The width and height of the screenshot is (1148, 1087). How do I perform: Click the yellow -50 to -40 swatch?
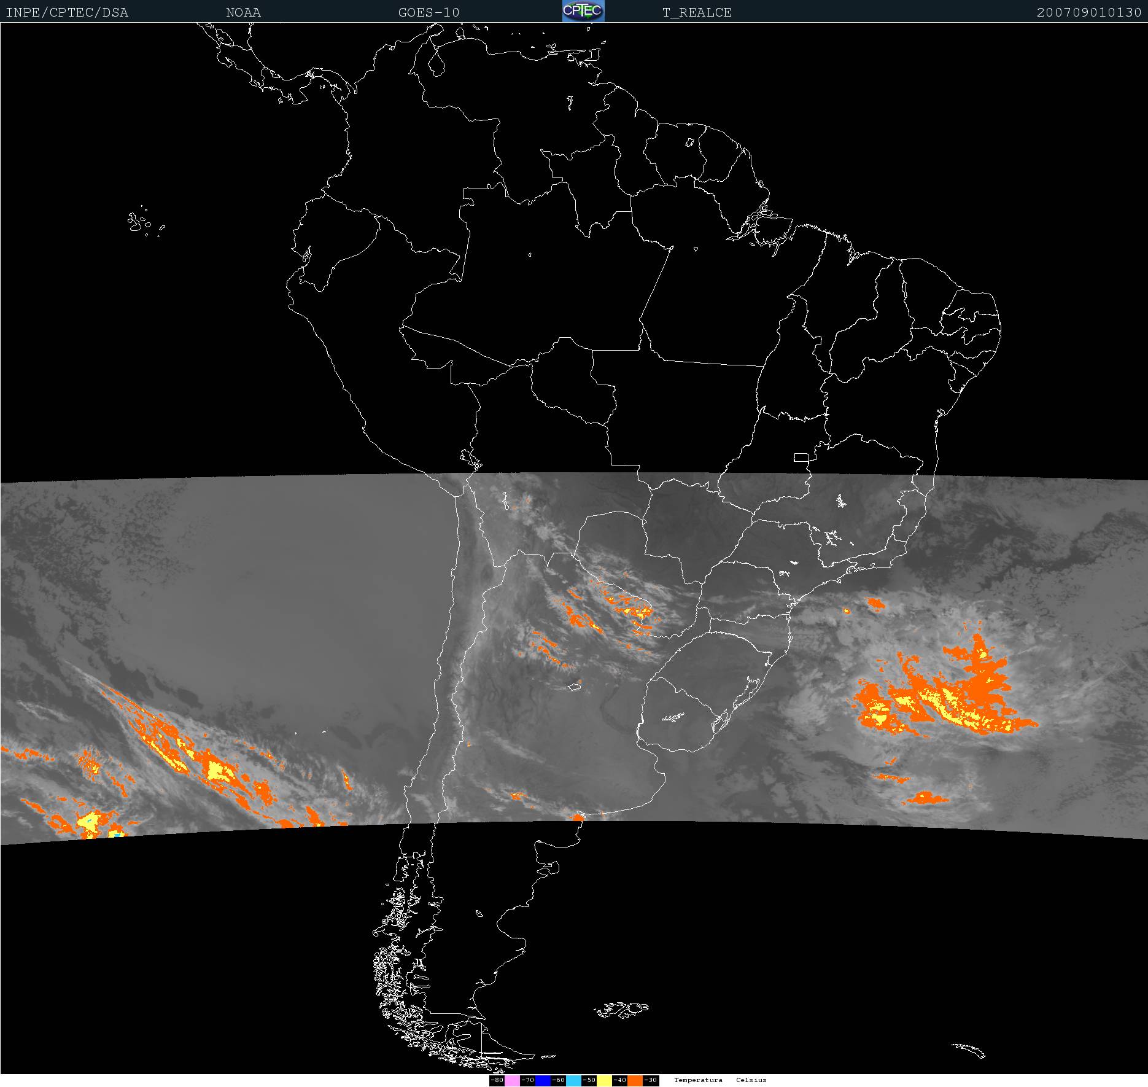[604, 1080]
